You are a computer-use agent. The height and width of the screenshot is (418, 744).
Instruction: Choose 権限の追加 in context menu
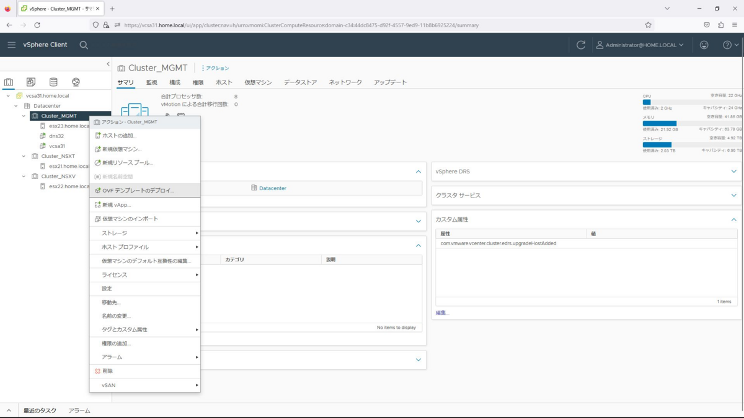144,343
